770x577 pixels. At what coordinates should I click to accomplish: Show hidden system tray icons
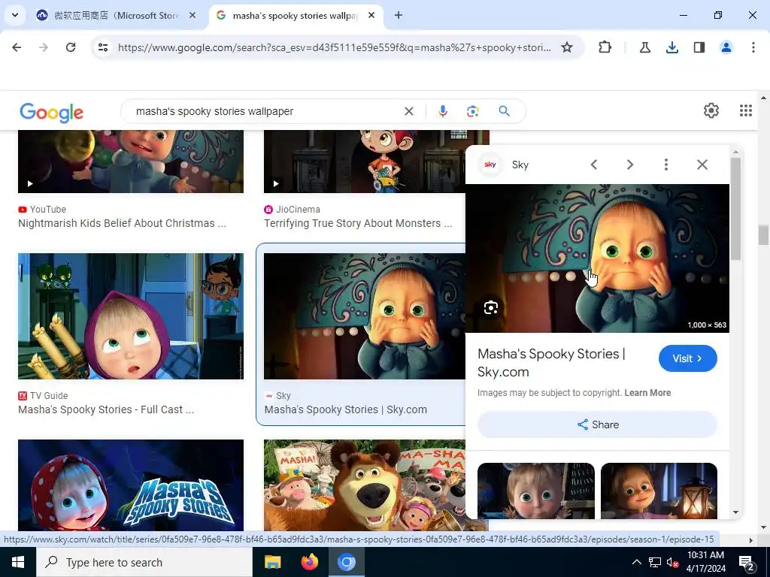pos(636,562)
